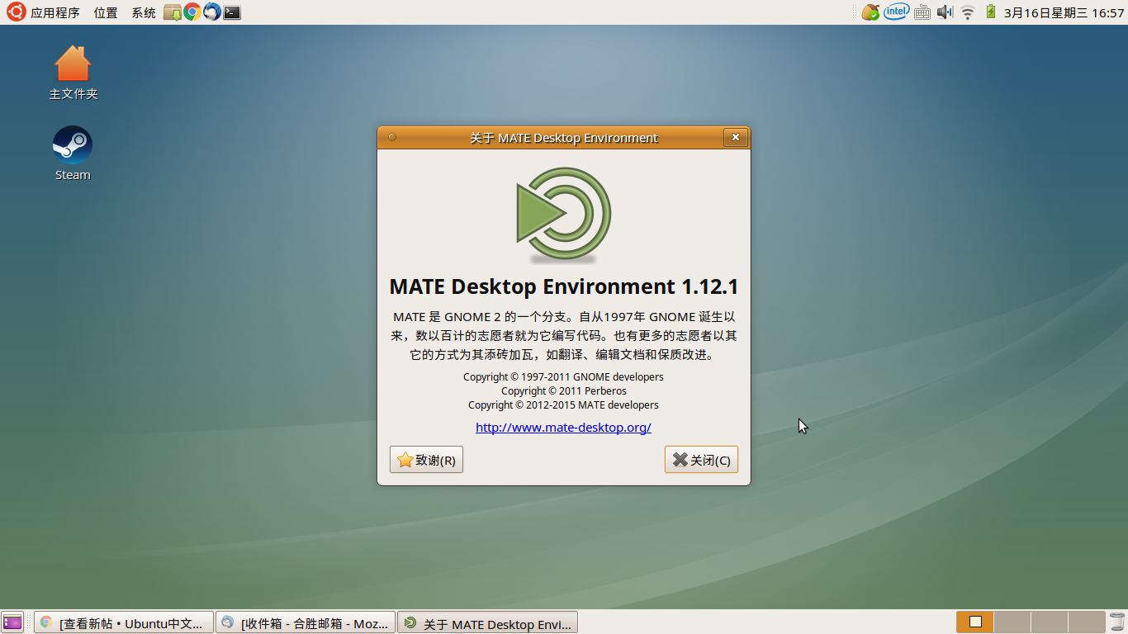Click the 关闭(C) close button
The height and width of the screenshot is (634, 1128).
click(701, 460)
